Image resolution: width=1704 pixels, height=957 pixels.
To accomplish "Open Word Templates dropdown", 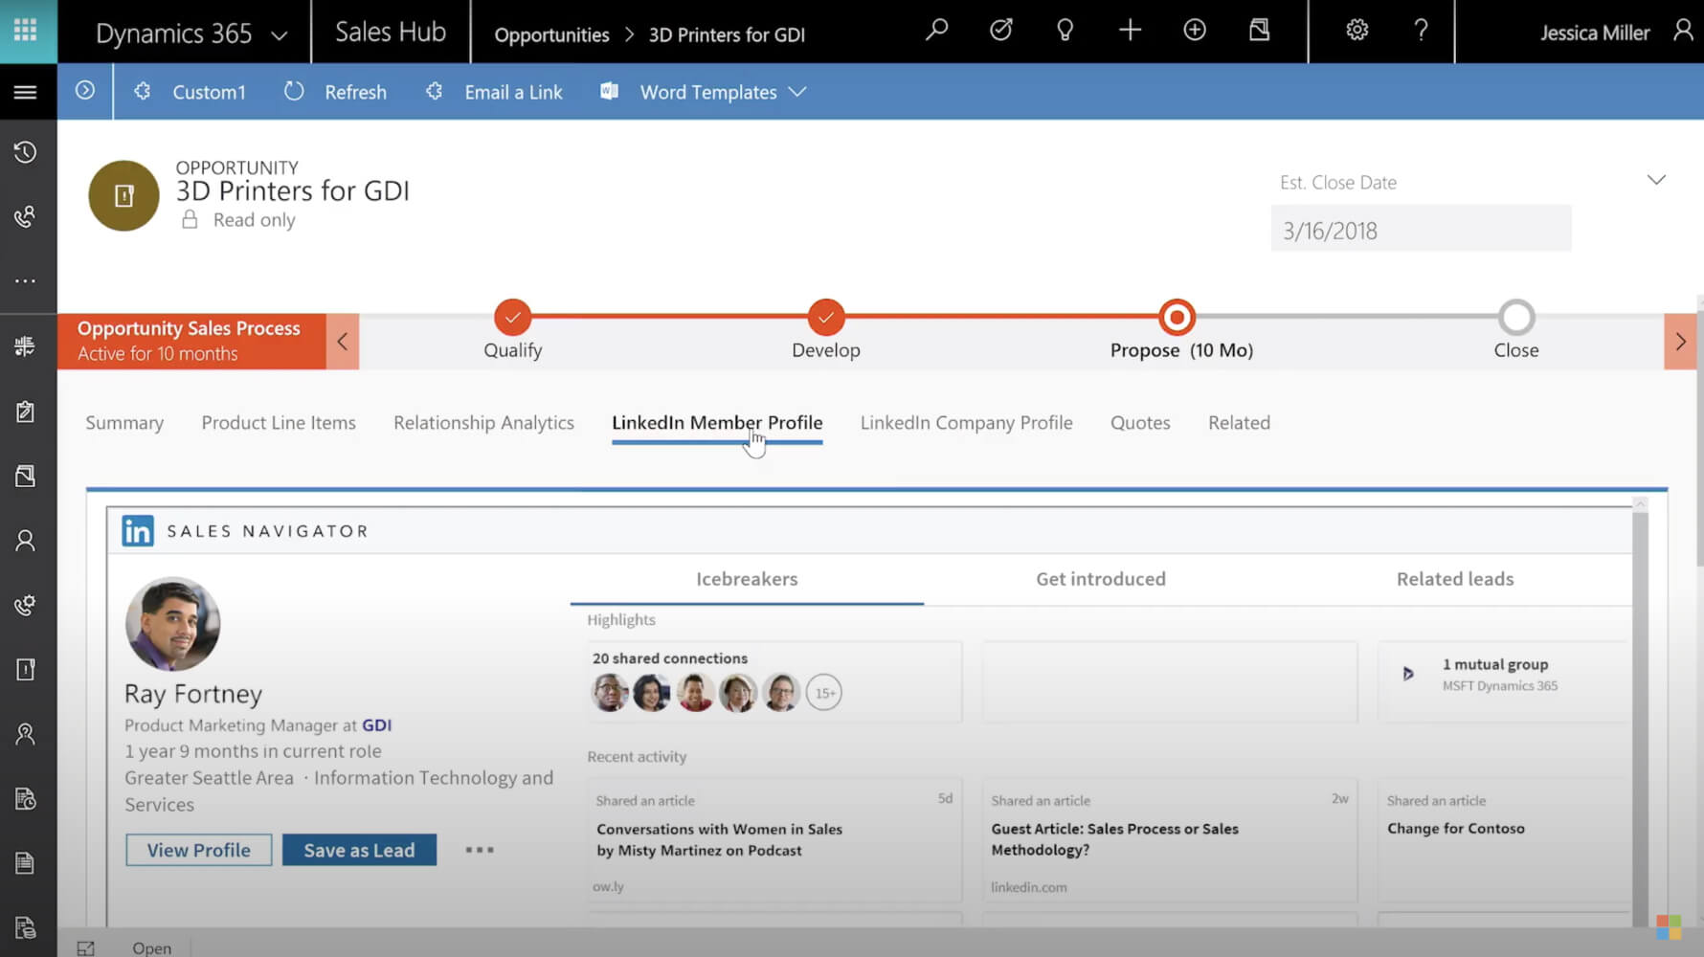I will click(x=704, y=92).
